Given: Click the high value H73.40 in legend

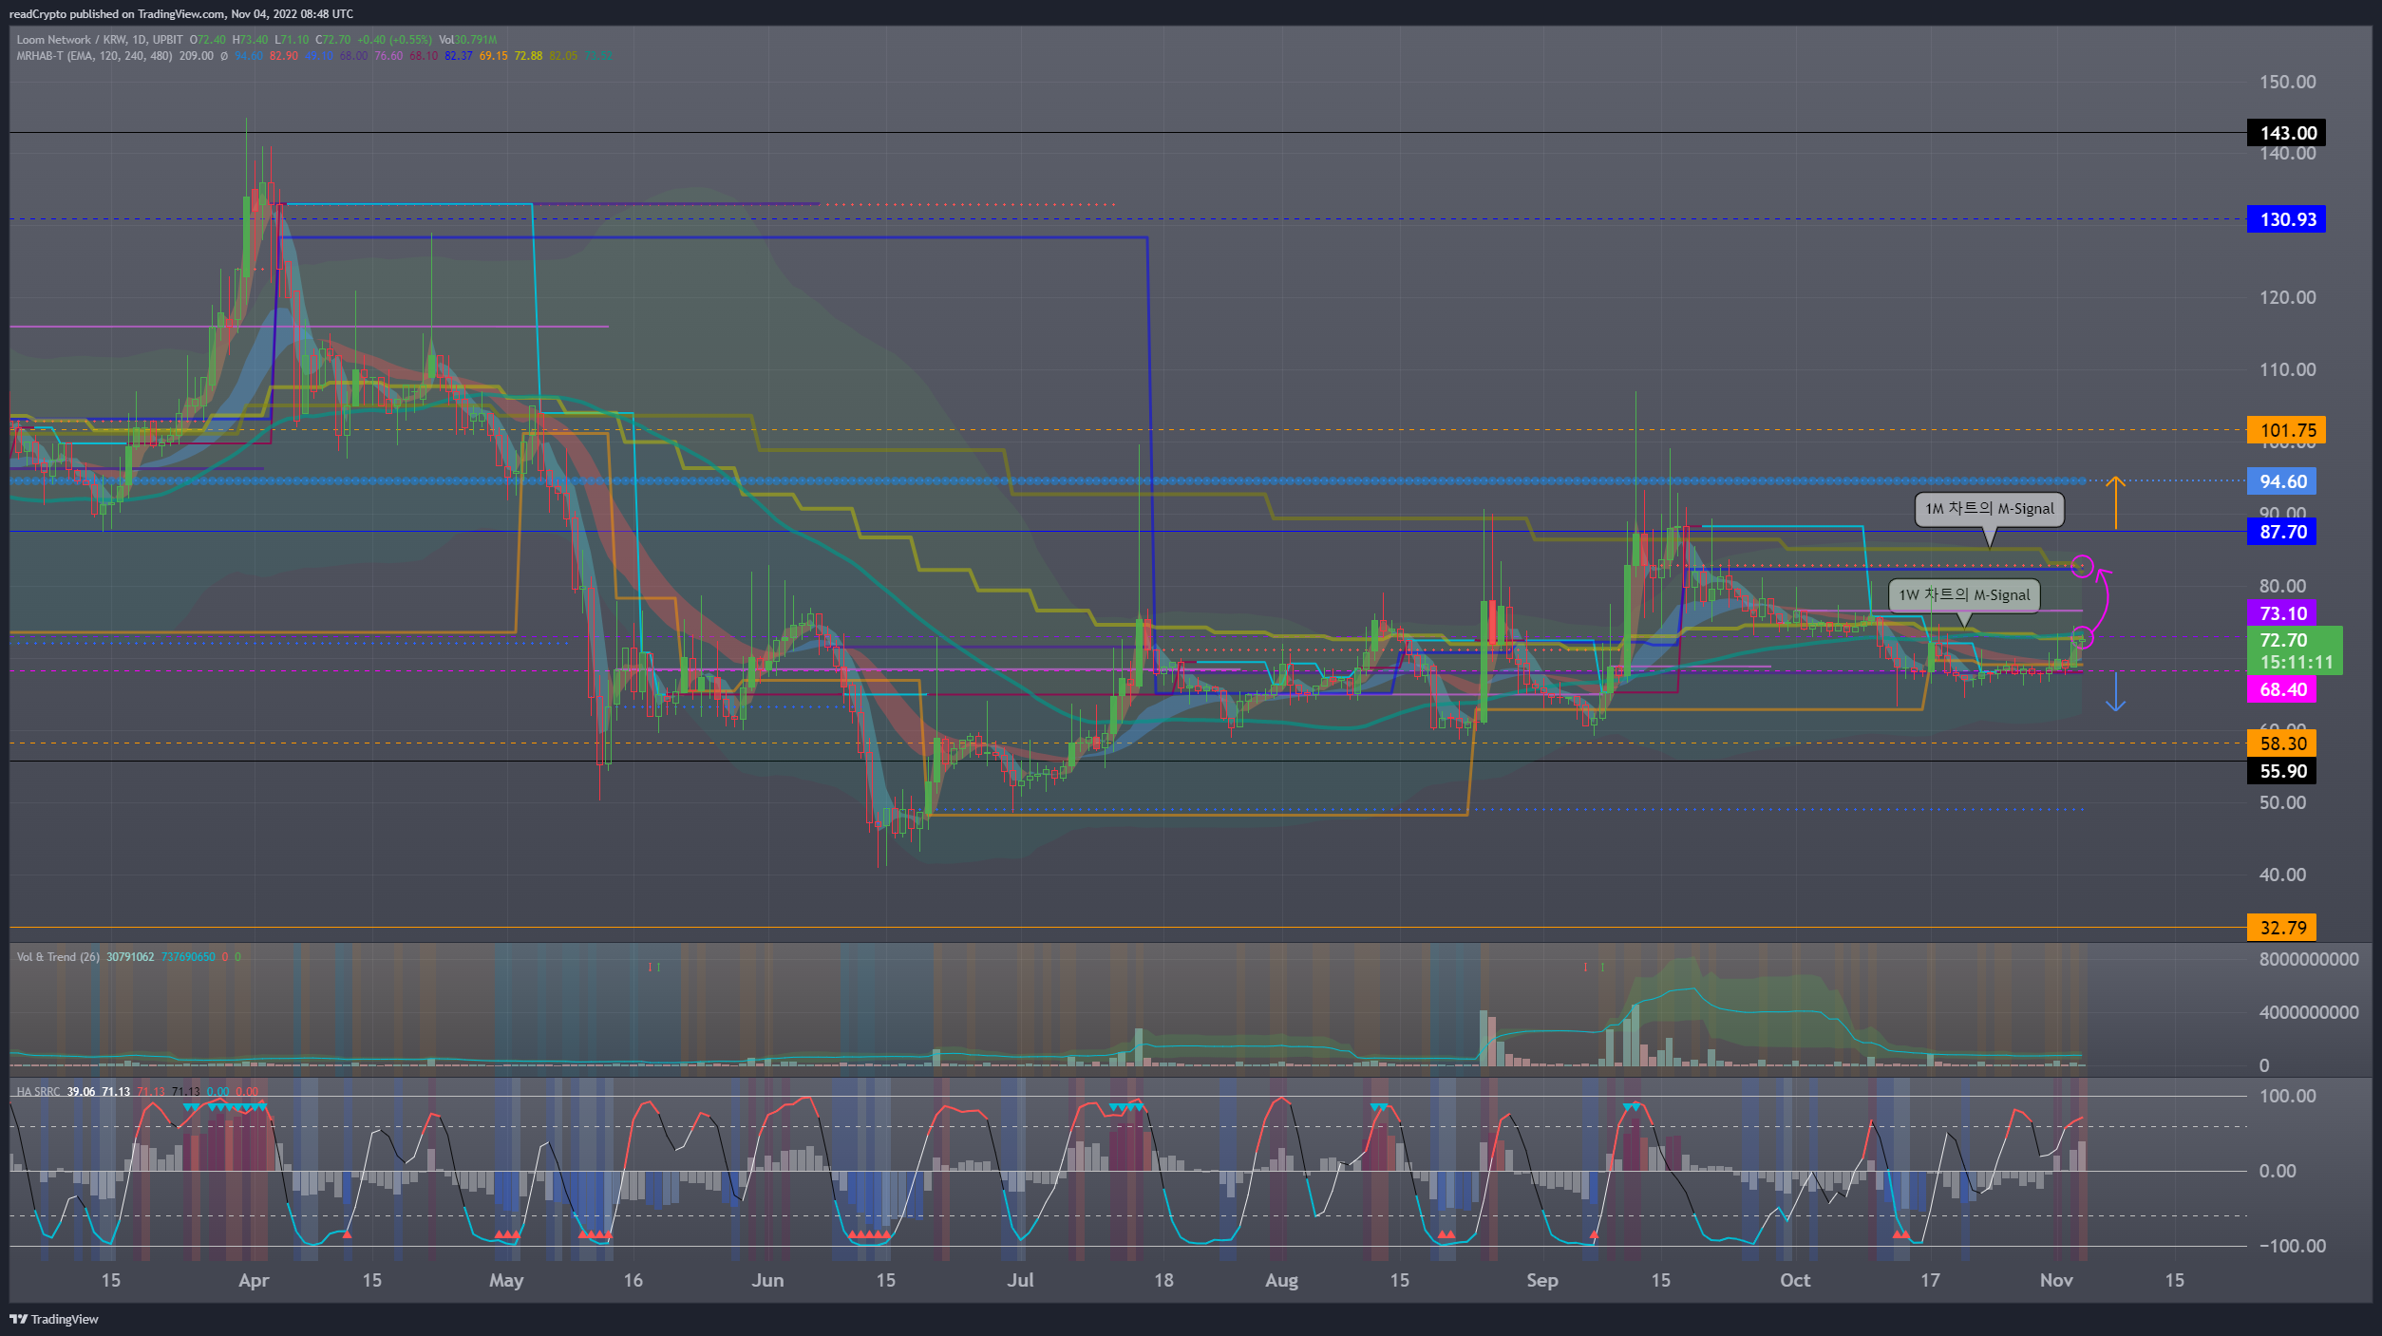Looking at the screenshot, I should 251,40.
